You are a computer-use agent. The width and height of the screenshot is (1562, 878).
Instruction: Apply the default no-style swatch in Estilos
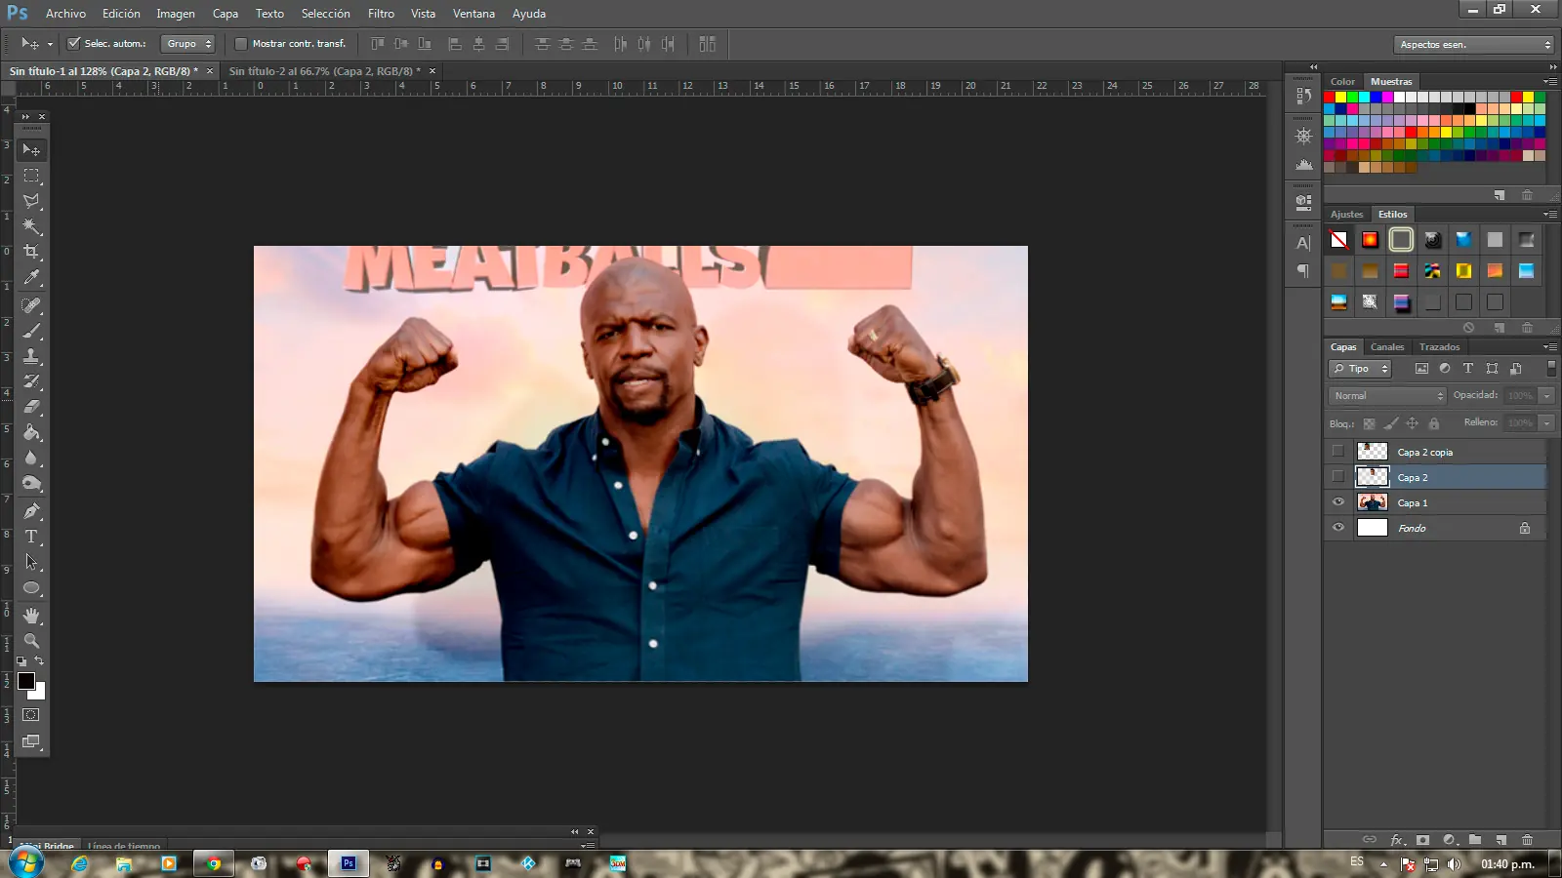[x=1338, y=240]
